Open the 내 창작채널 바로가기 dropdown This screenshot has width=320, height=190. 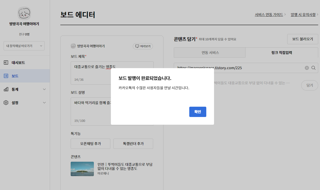point(24,46)
